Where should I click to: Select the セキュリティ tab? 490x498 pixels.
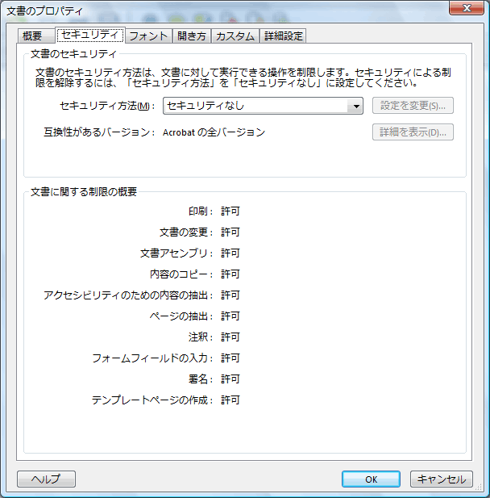pyautogui.click(x=91, y=35)
